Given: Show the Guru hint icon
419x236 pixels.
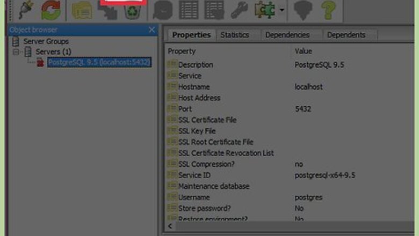Looking at the screenshot, I should (304, 10).
